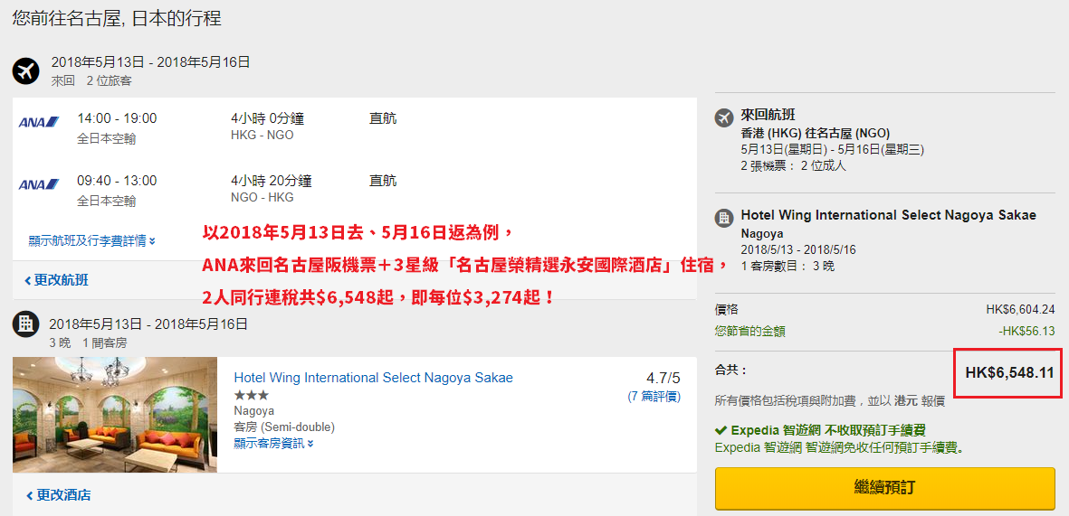Click the 直航 label of the NGO - HKG flight
1069x516 pixels.
tap(383, 181)
